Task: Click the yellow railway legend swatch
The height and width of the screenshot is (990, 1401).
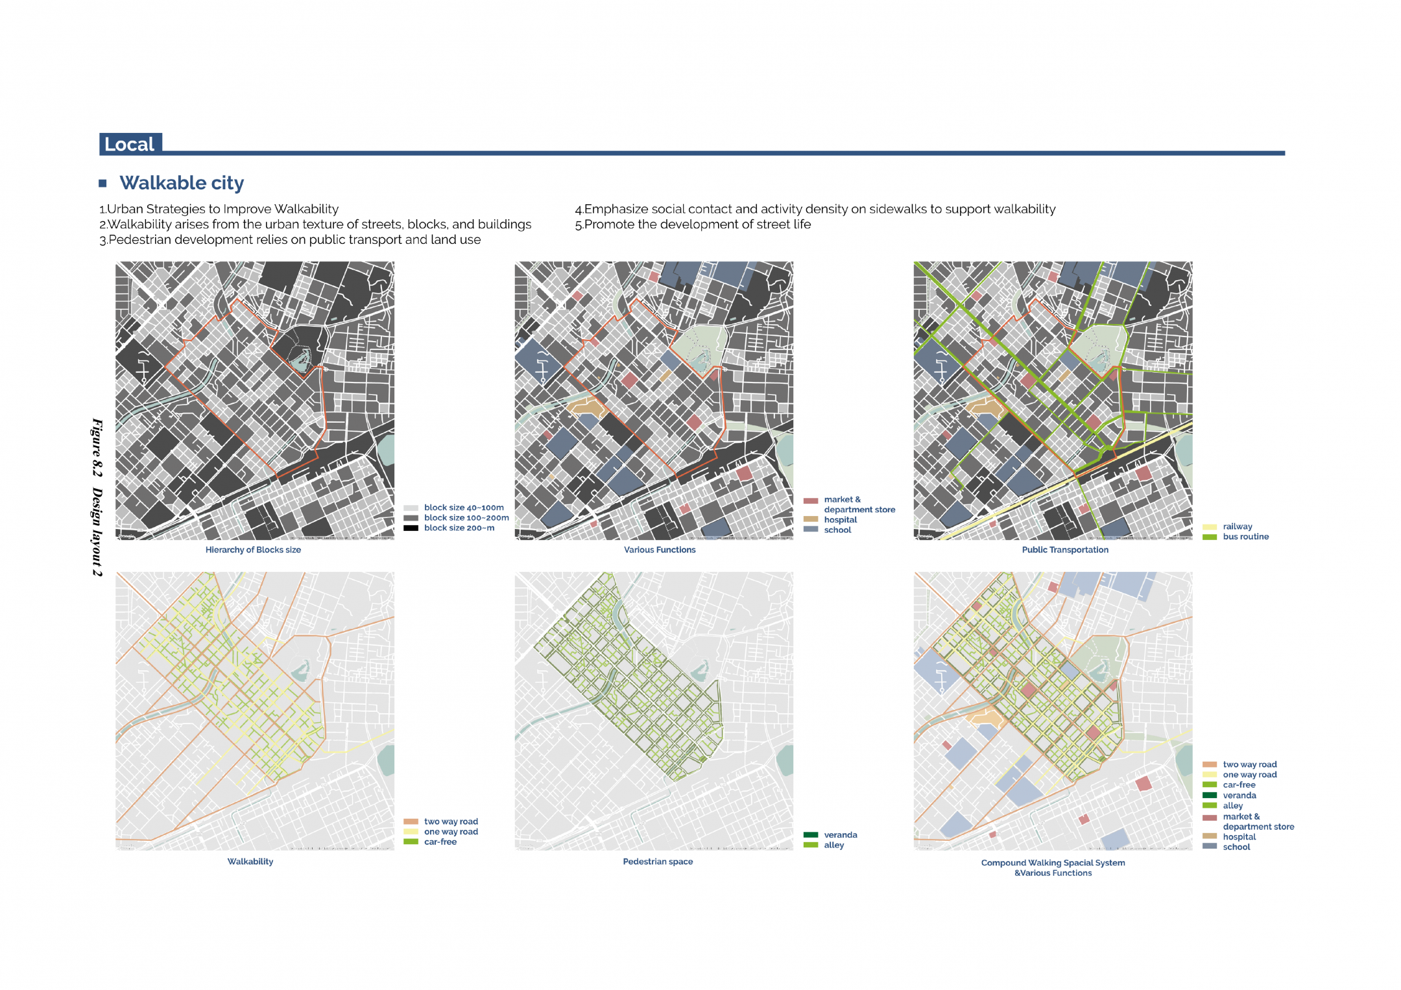Action: coord(1210,527)
